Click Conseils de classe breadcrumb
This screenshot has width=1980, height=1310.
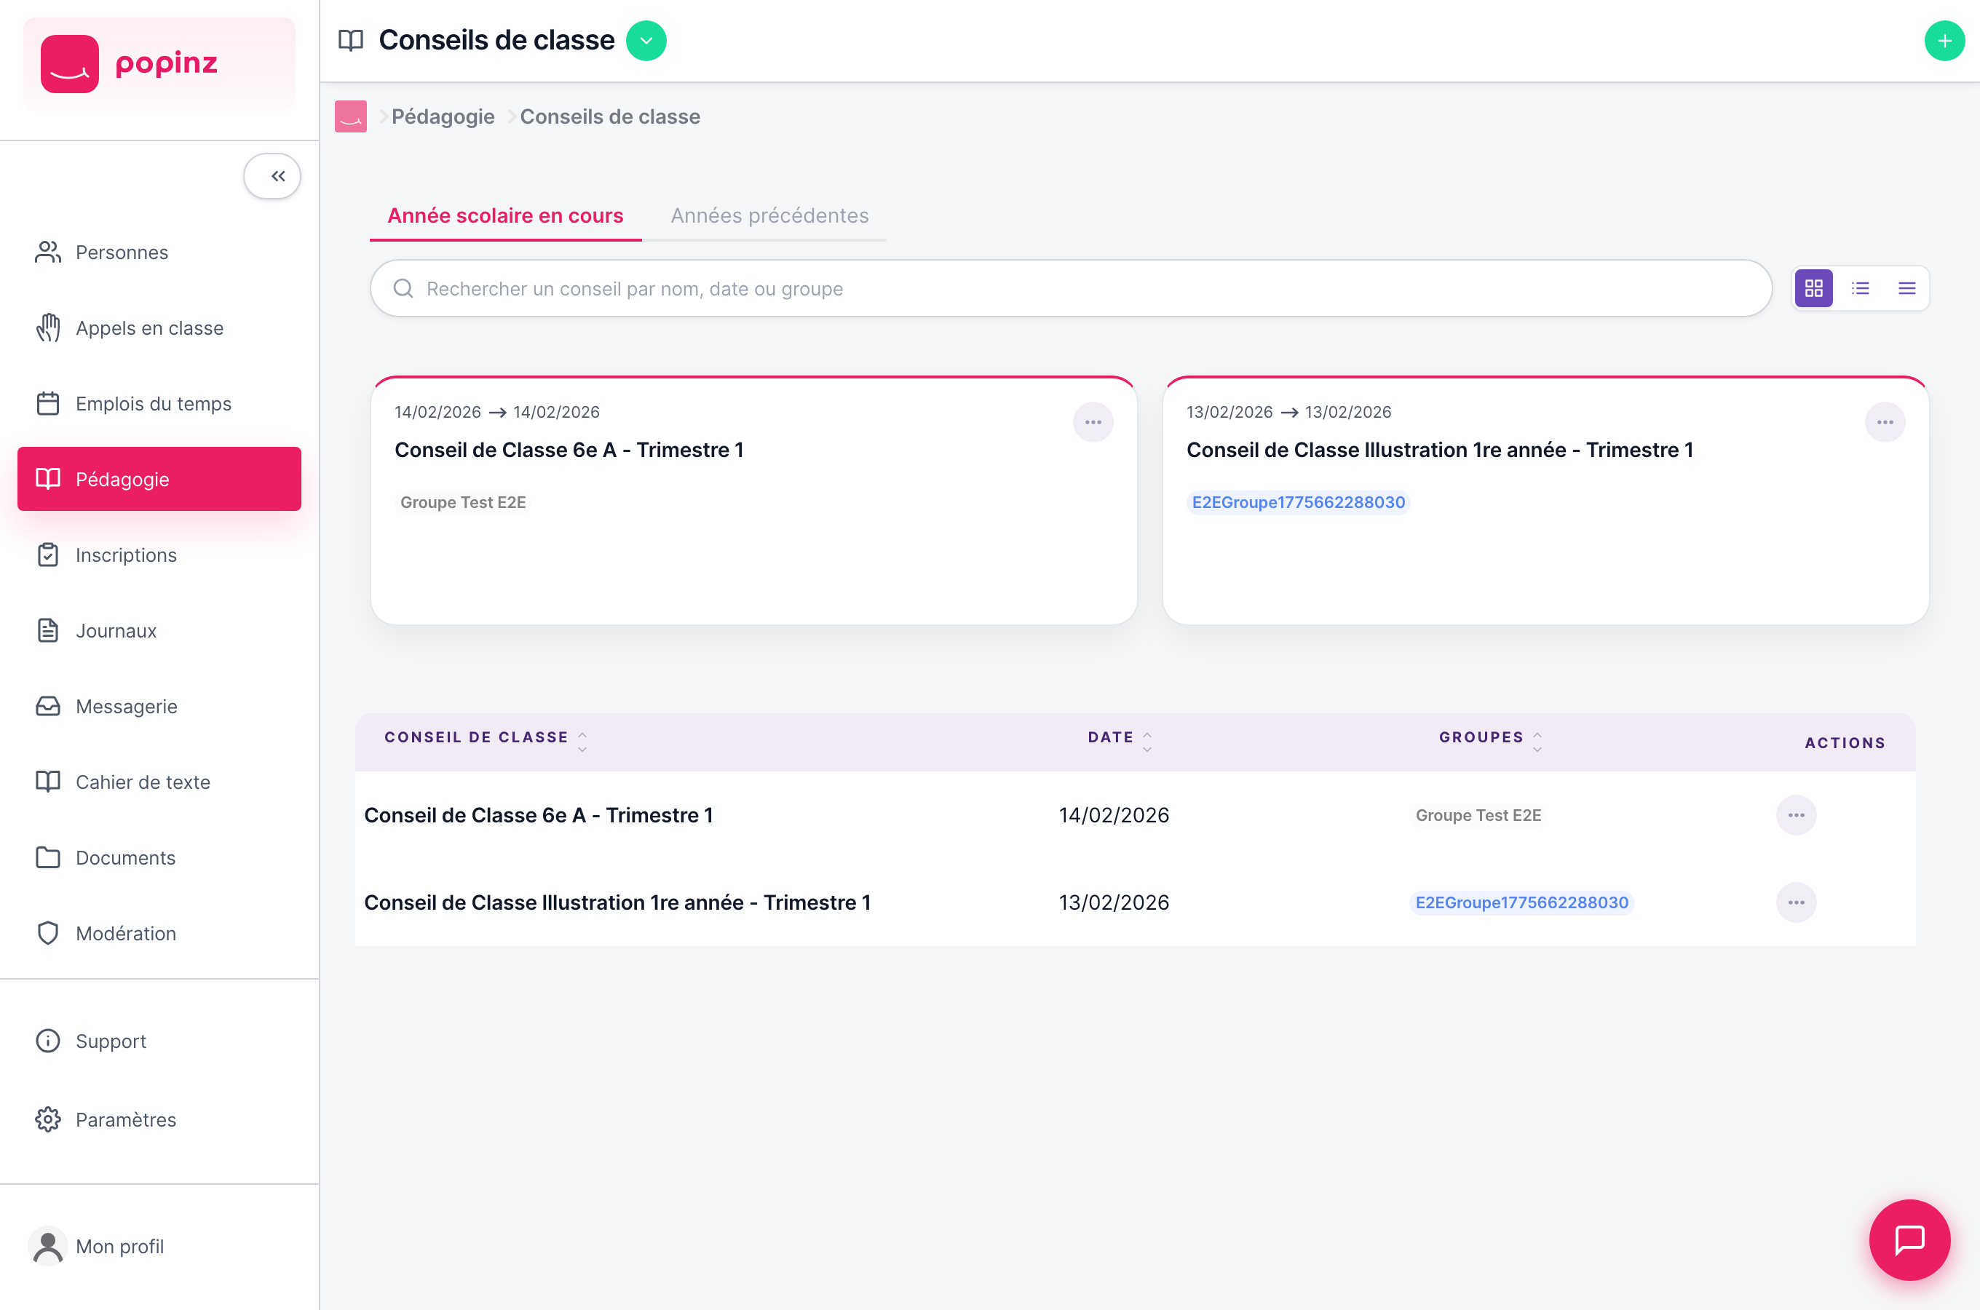click(610, 116)
